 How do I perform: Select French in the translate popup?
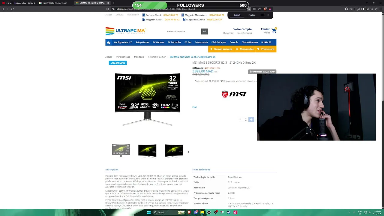[237, 15]
